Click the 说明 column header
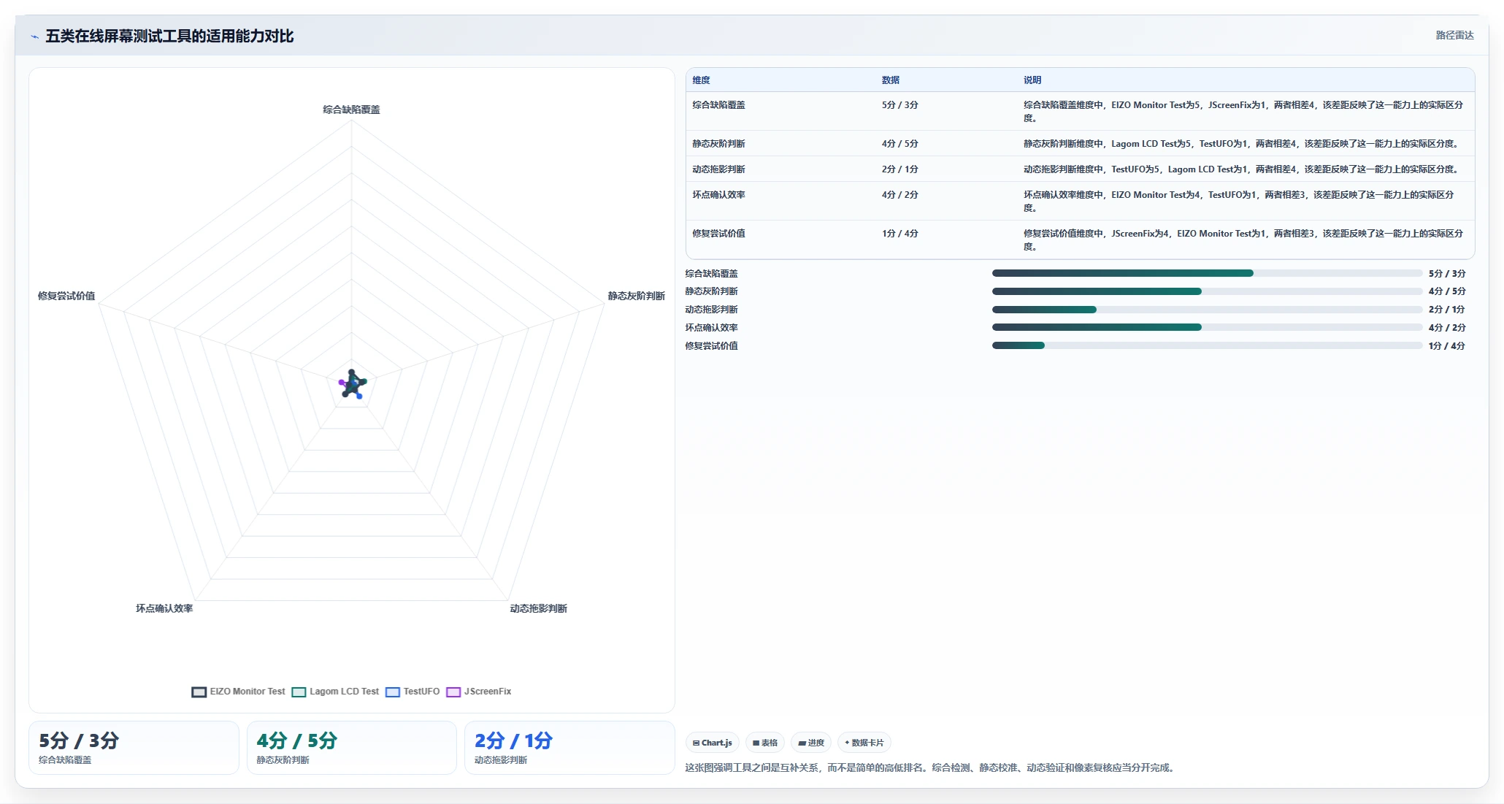1504x804 pixels. coord(1032,80)
